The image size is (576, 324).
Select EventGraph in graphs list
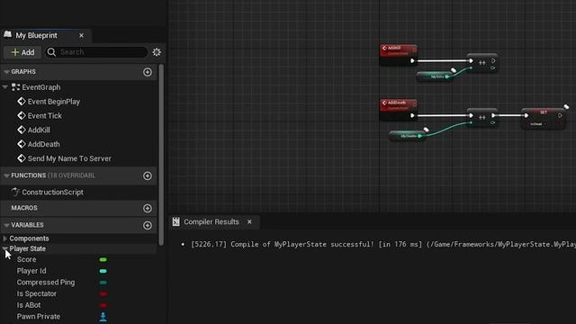click(41, 87)
